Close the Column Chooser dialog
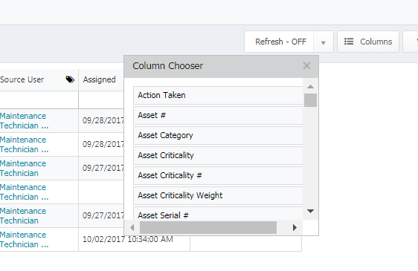This screenshot has height=271, width=418. tap(306, 66)
